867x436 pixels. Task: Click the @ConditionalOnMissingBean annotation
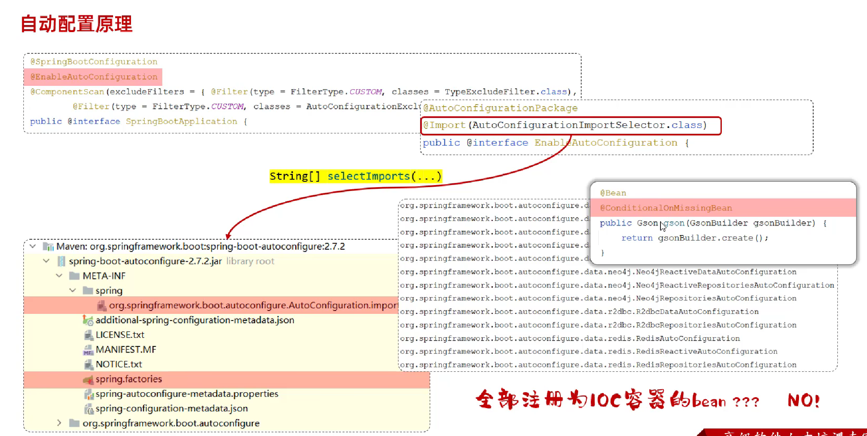(x=666, y=208)
